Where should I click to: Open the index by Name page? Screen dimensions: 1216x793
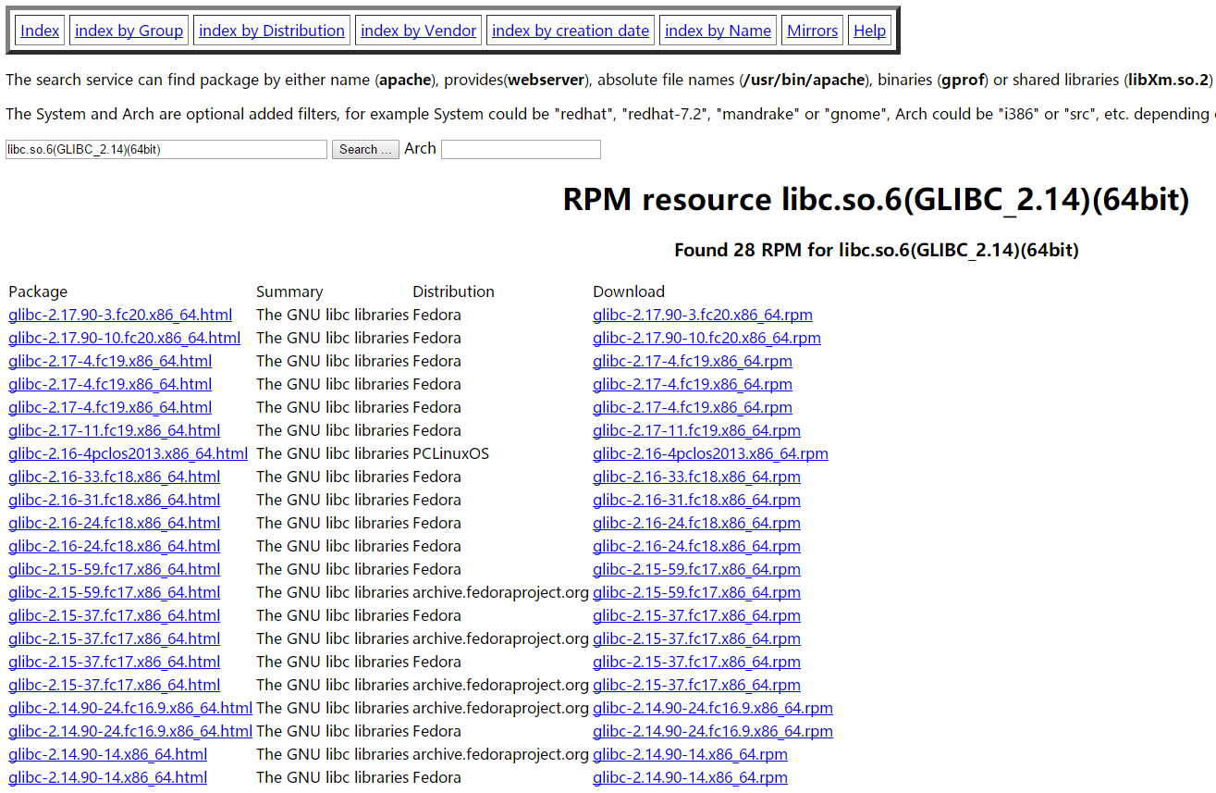(718, 30)
